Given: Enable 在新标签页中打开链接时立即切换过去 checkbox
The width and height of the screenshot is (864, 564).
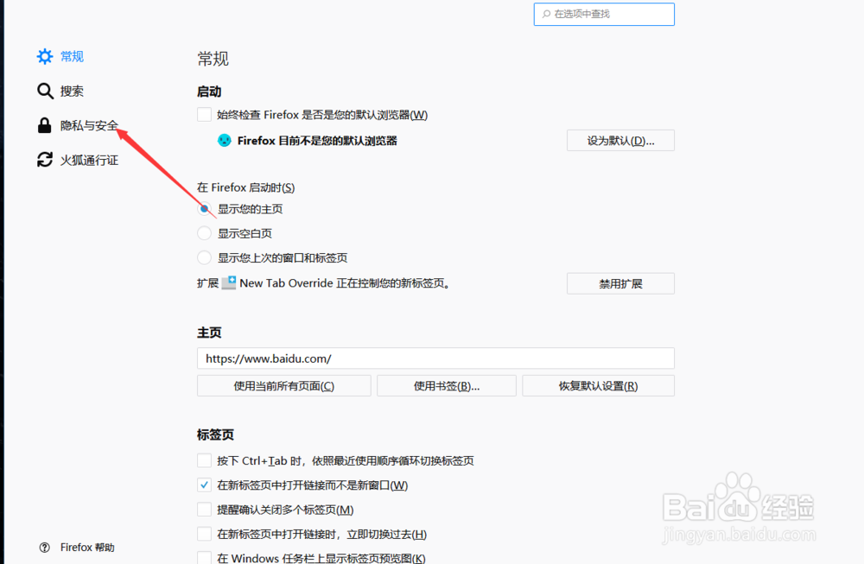Looking at the screenshot, I should point(205,534).
